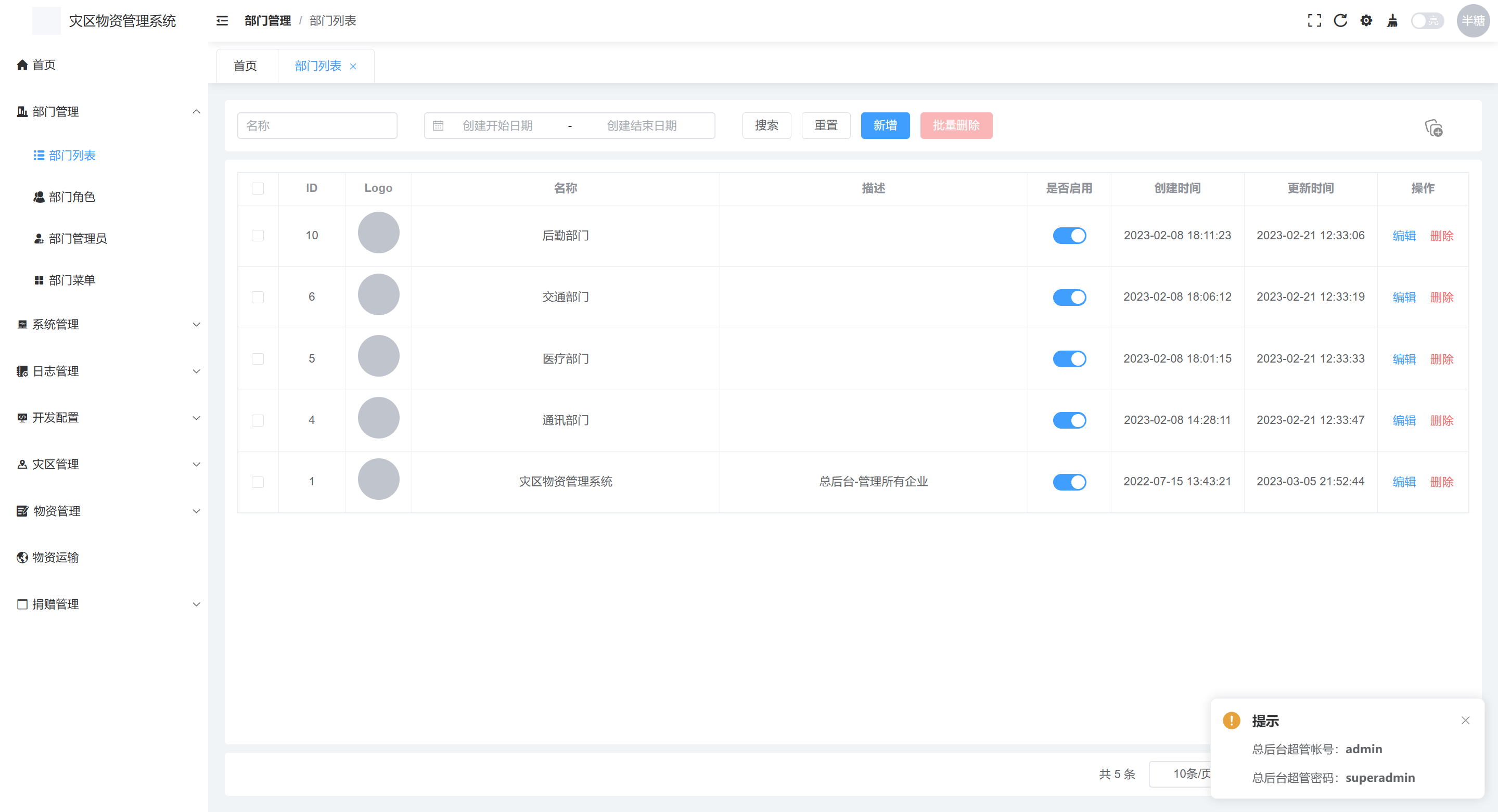Open 物资运输 in the sidebar
The height and width of the screenshot is (812, 1498).
pos(104,558)
